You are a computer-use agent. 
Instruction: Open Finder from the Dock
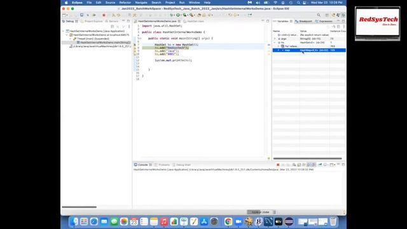tap(74, 221)
